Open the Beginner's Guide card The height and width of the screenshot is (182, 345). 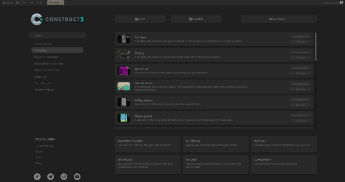(x=147, y=144)
